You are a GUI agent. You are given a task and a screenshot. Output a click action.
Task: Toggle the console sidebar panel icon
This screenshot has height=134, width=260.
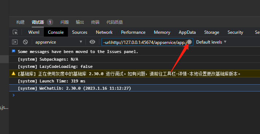[x=15, y=42]
